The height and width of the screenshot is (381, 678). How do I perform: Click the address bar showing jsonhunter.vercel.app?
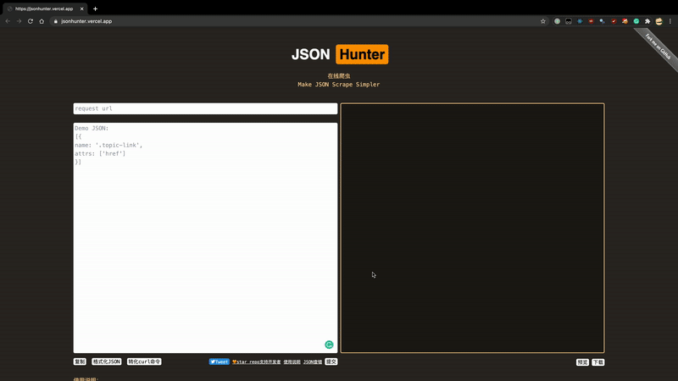298,21
